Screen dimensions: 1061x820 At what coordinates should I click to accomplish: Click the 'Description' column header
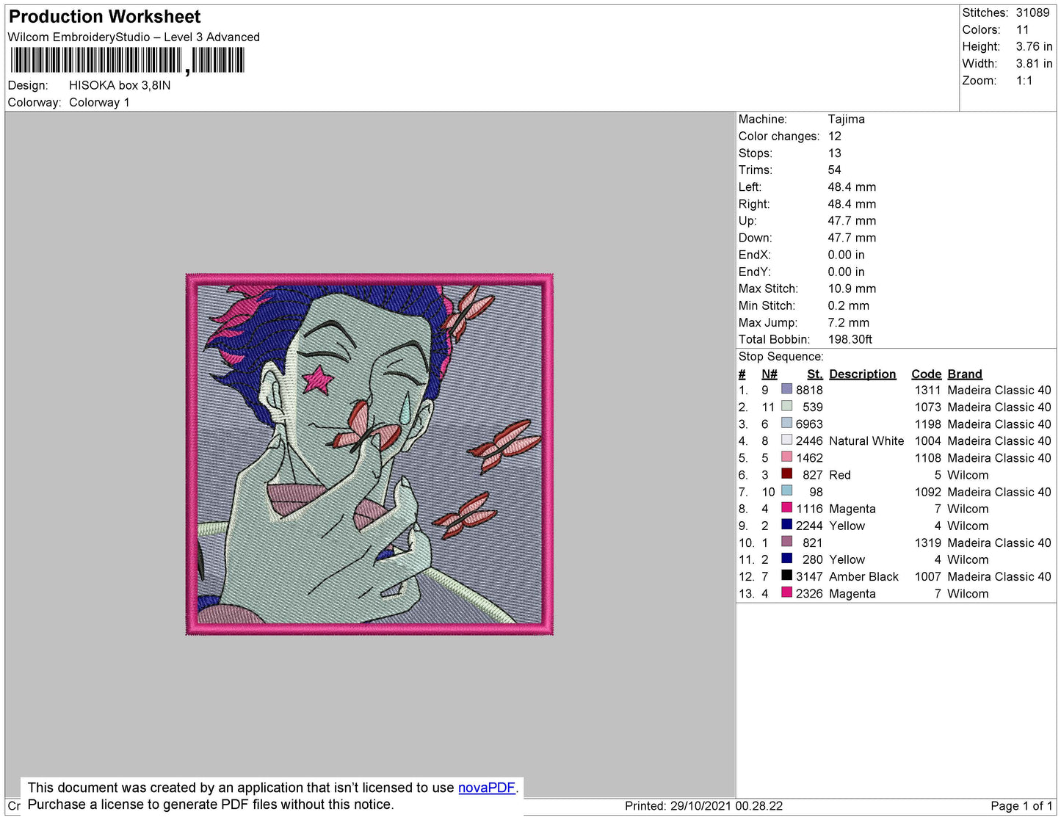point(863,374)
